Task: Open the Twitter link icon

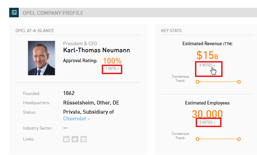Action: 75,139
